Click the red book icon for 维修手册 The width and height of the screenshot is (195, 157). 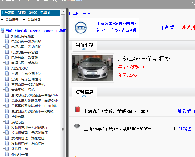77,109
